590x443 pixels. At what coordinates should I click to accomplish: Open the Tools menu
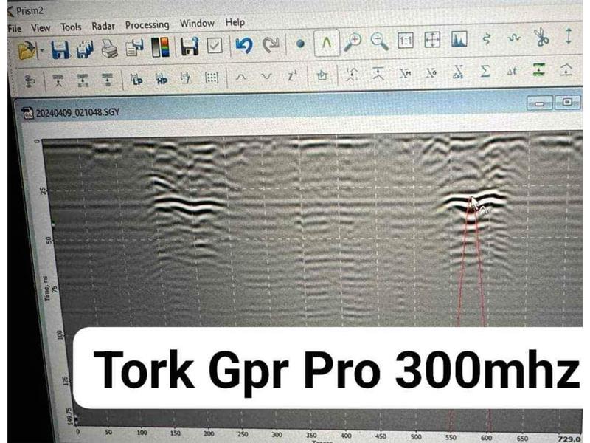coord(71,27)
